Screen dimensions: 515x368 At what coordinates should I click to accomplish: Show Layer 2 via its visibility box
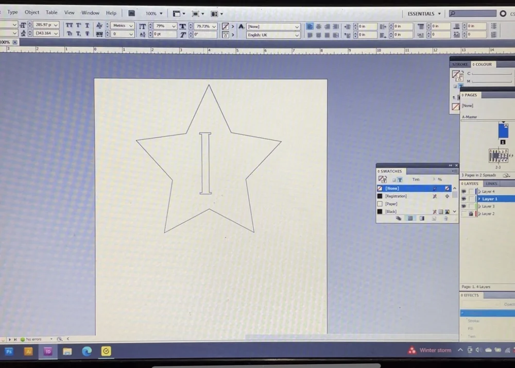464,214
